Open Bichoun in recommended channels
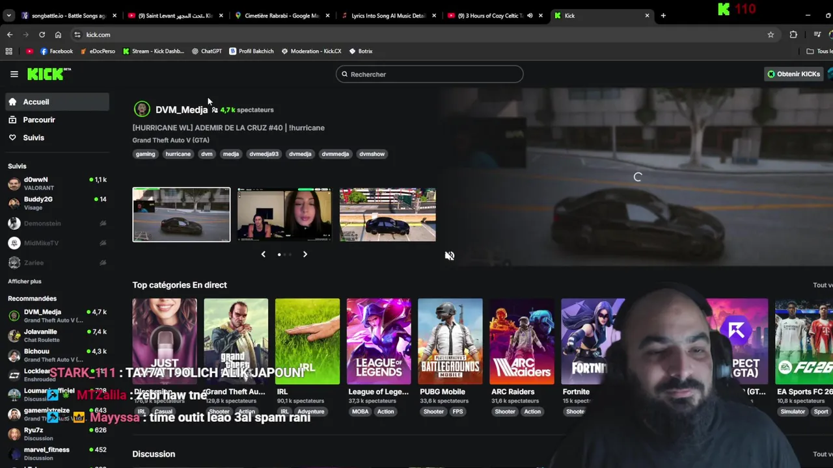 click(x=57, y=355)
